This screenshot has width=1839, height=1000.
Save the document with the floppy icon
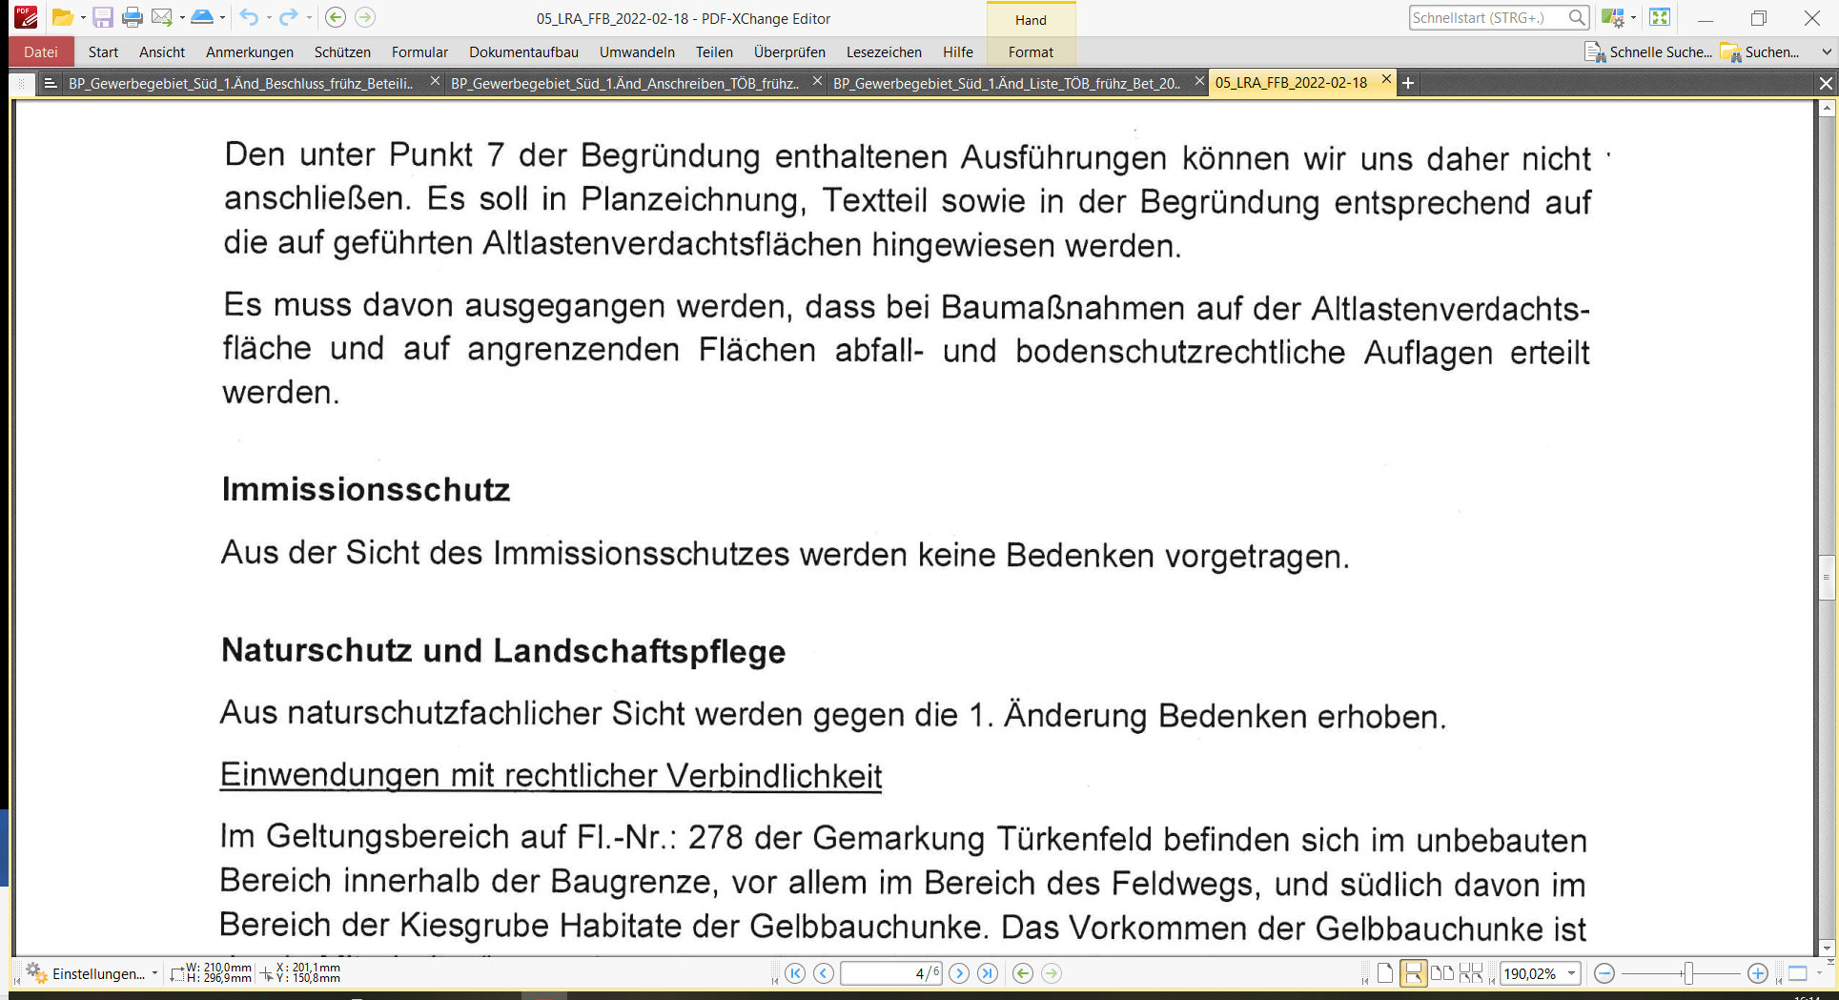(x=102, y=17)
